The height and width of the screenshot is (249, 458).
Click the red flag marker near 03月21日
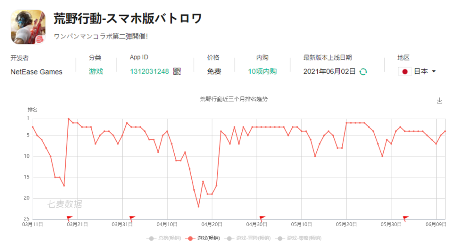coord(69,219)
